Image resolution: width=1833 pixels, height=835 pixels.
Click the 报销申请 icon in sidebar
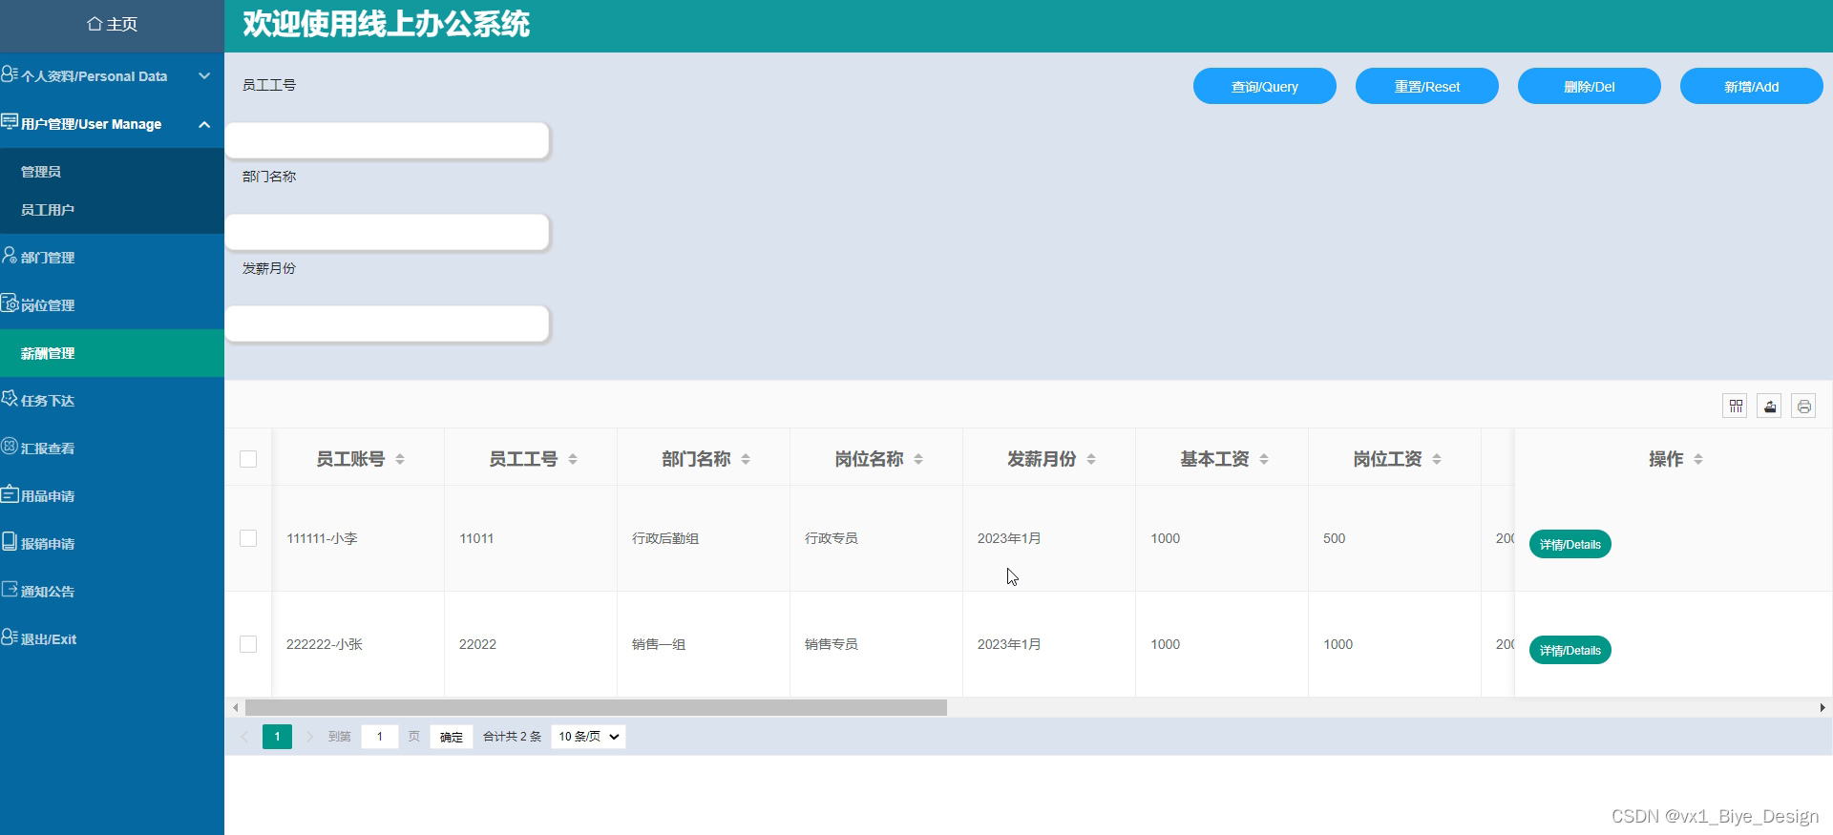pos(10,541)
